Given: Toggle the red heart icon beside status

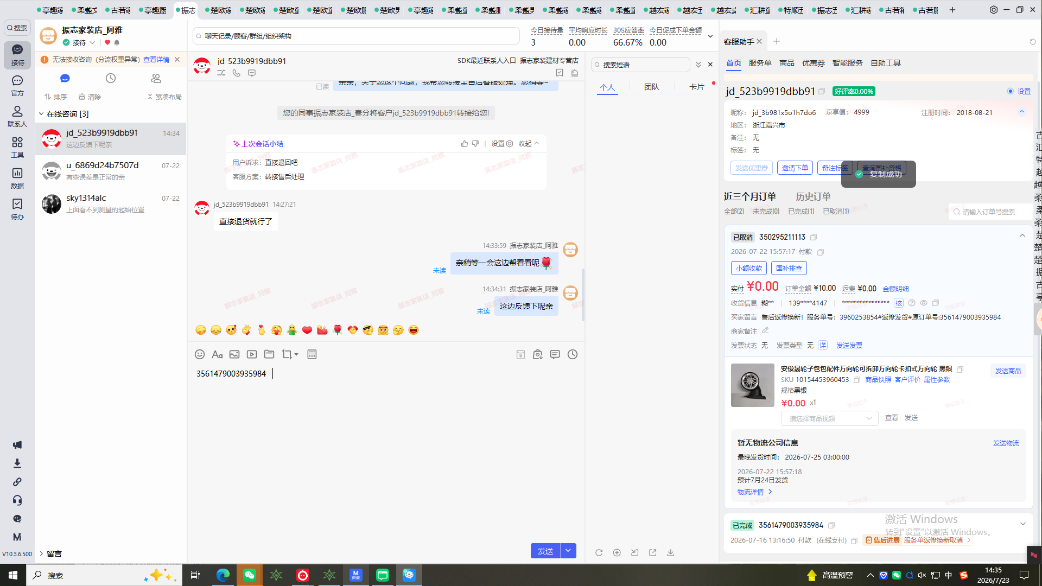Looking at the screenshot, I should (107, 42).
